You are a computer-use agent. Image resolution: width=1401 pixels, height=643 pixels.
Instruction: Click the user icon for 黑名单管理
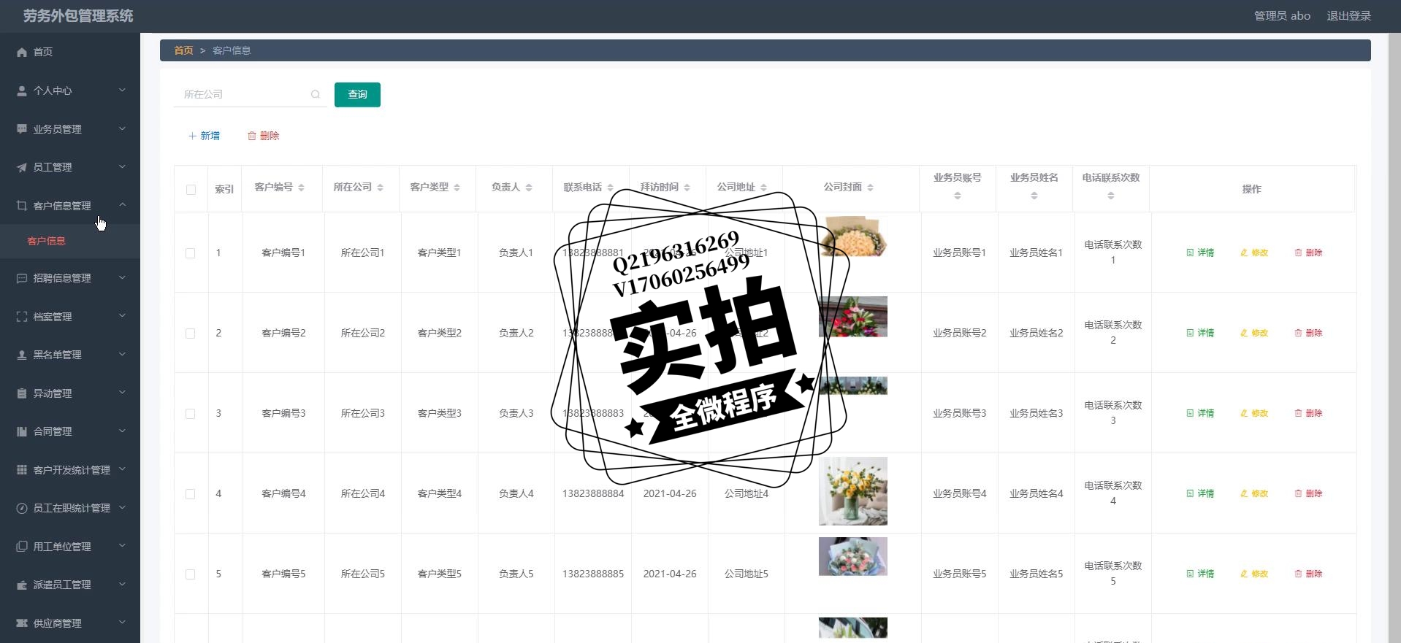click(22, 355)
